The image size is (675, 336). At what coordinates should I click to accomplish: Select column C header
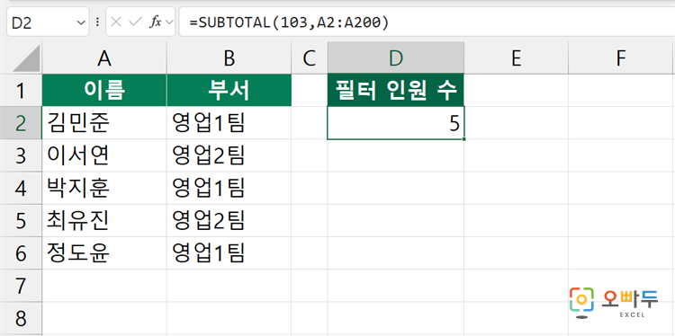point(310,58)
